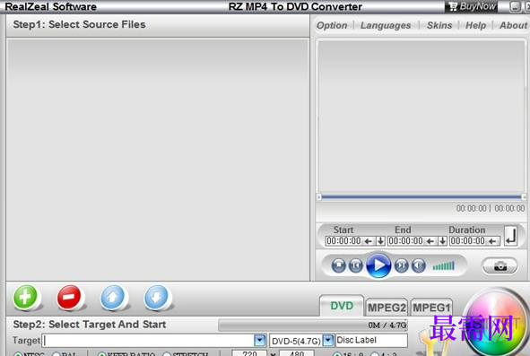Click the down arrow beside Start time
This screenshot has width=530, height=356.
[380, 241]
